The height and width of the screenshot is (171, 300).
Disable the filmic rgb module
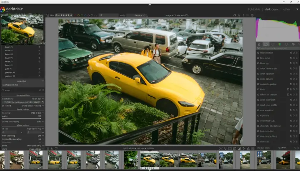(x=258, y=63)
